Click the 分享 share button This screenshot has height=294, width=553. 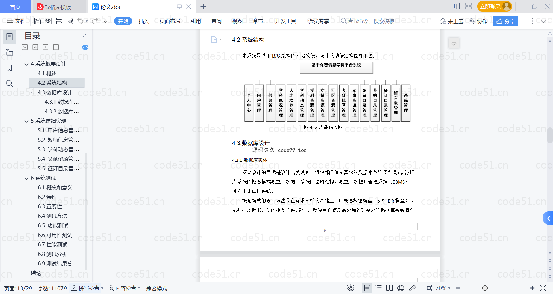point(505,21)
